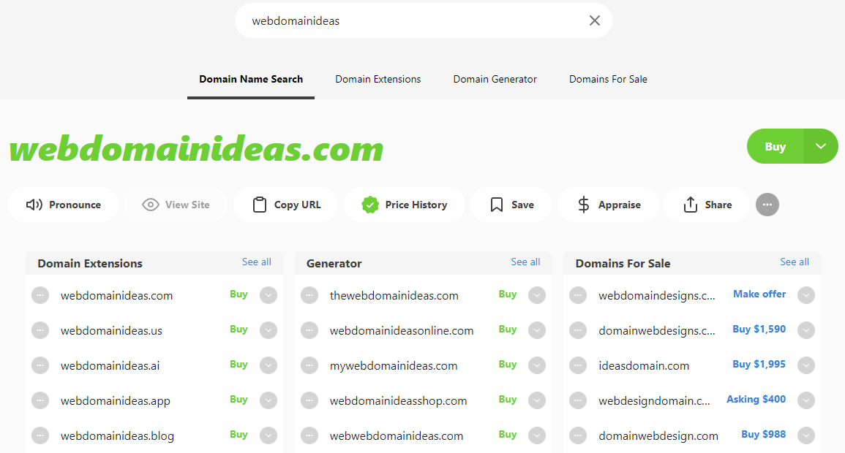
Task: Open Price History with the green badge
Action: pyautogui.click(x=404, y=205)
